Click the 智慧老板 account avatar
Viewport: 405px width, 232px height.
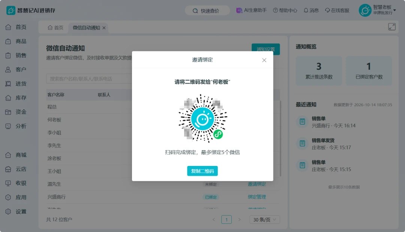(365, 11)
